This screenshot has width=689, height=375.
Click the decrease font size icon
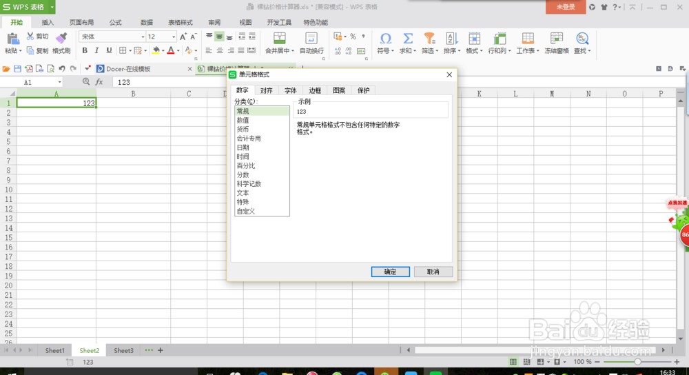[x=193, y=37]
